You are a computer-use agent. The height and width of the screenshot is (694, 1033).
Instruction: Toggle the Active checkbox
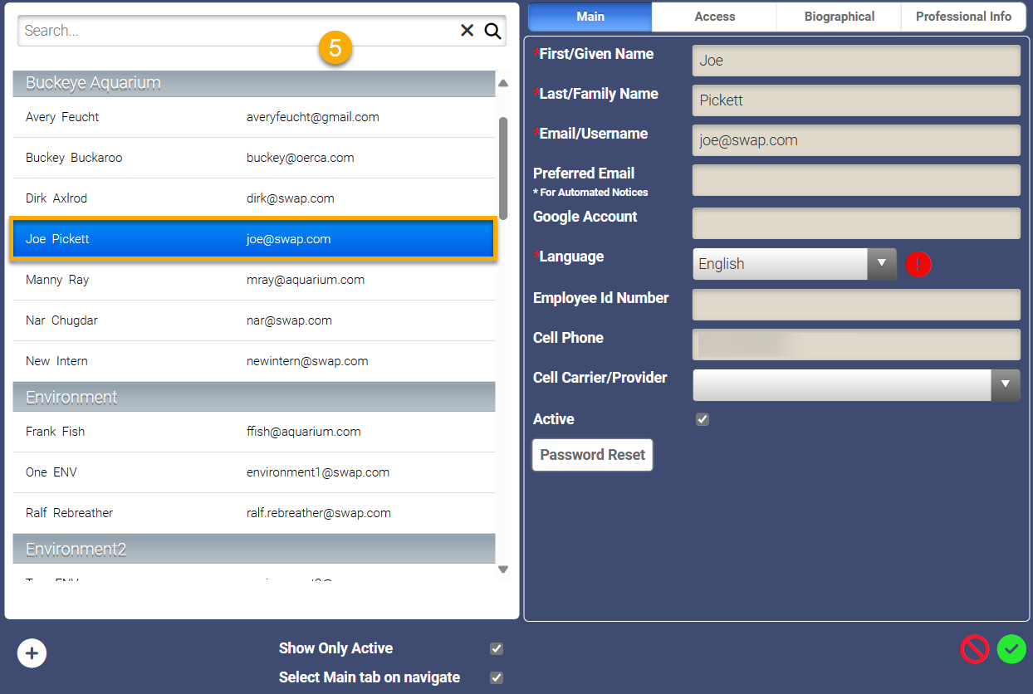(x=703, y=419)
